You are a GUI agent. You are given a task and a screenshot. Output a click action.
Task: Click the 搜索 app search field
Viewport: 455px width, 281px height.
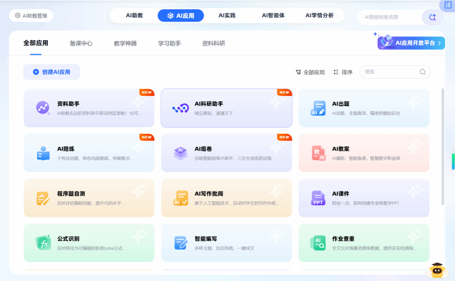pos(390,72)
